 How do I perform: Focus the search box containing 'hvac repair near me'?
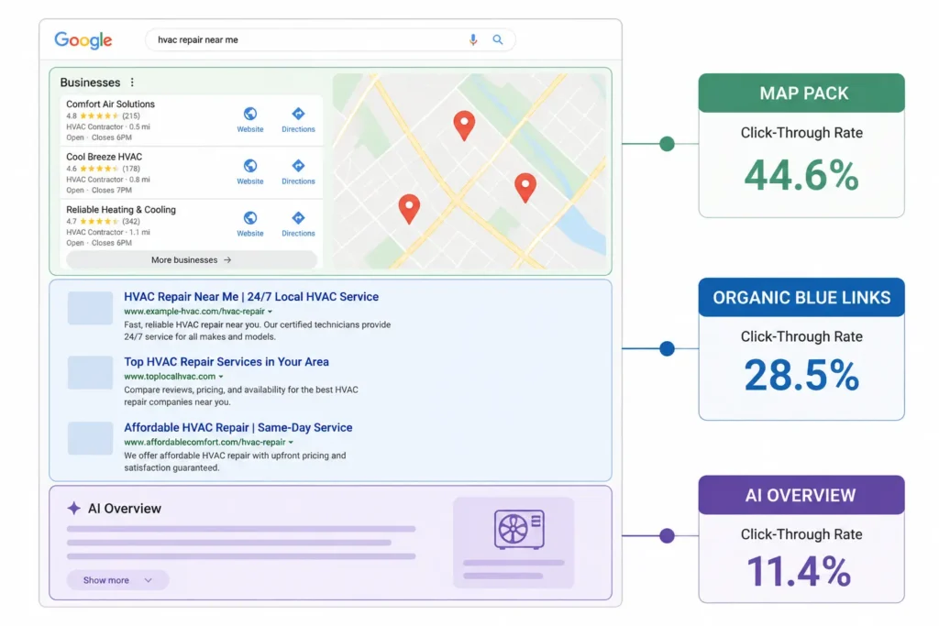click(330, 39)
